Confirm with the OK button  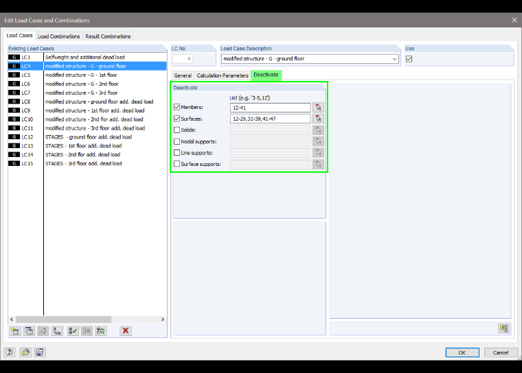click(x=462, y=352)
